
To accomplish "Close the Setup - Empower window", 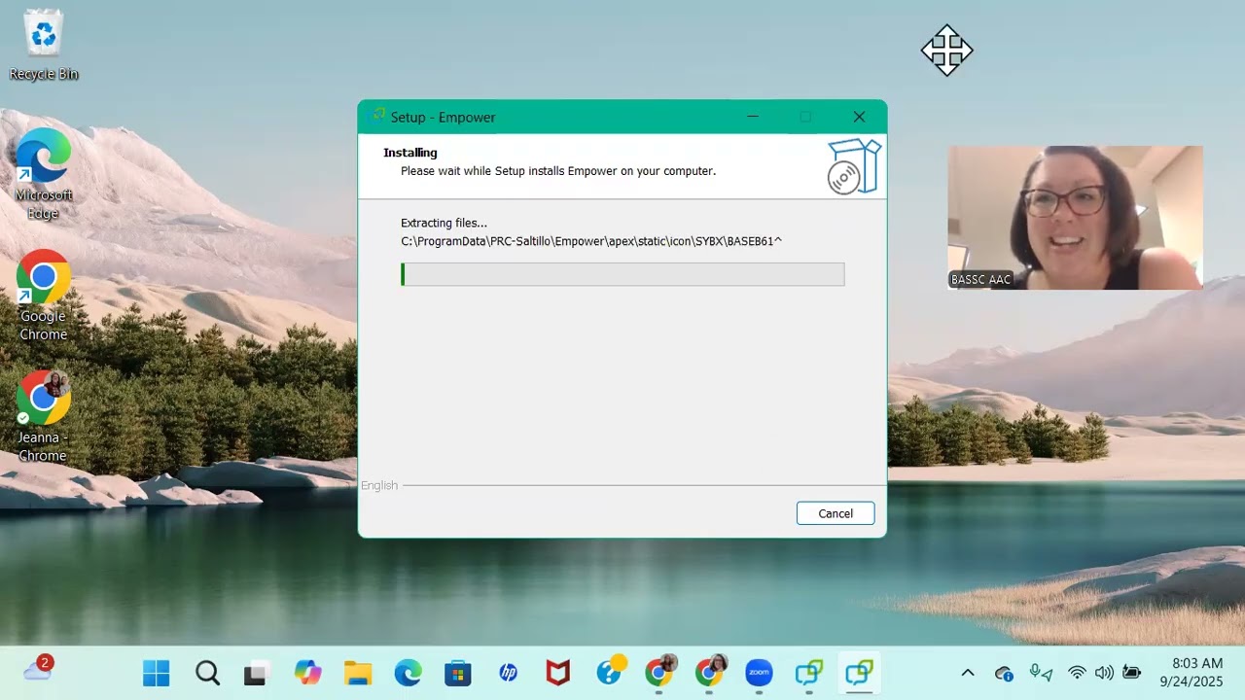I will [x=859, y=117].
